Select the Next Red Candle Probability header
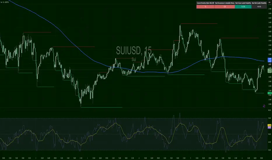 click(x=259, y=3)
